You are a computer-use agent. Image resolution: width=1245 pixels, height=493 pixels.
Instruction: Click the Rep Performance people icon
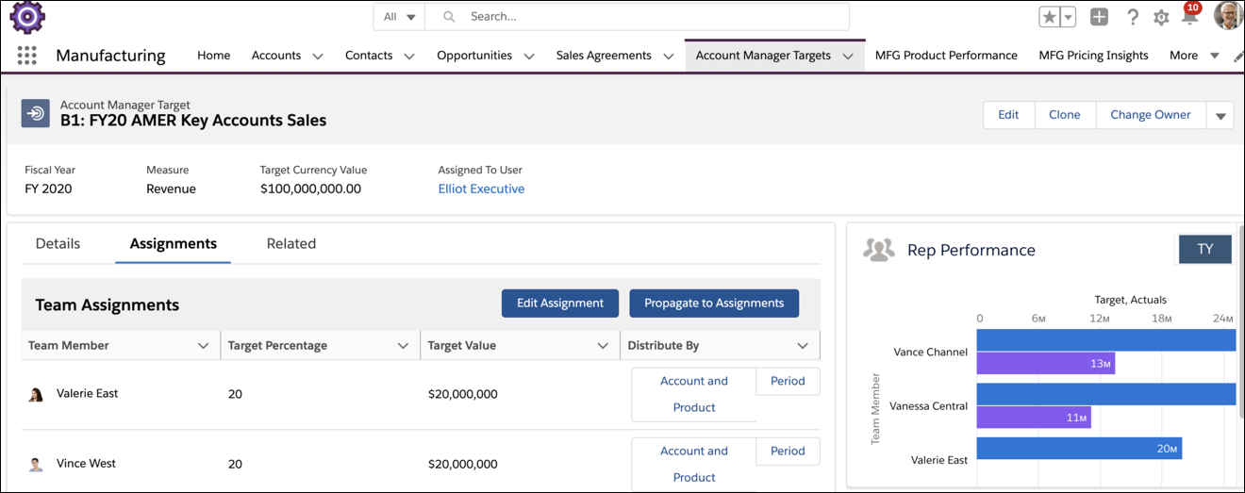click(878, 250)
